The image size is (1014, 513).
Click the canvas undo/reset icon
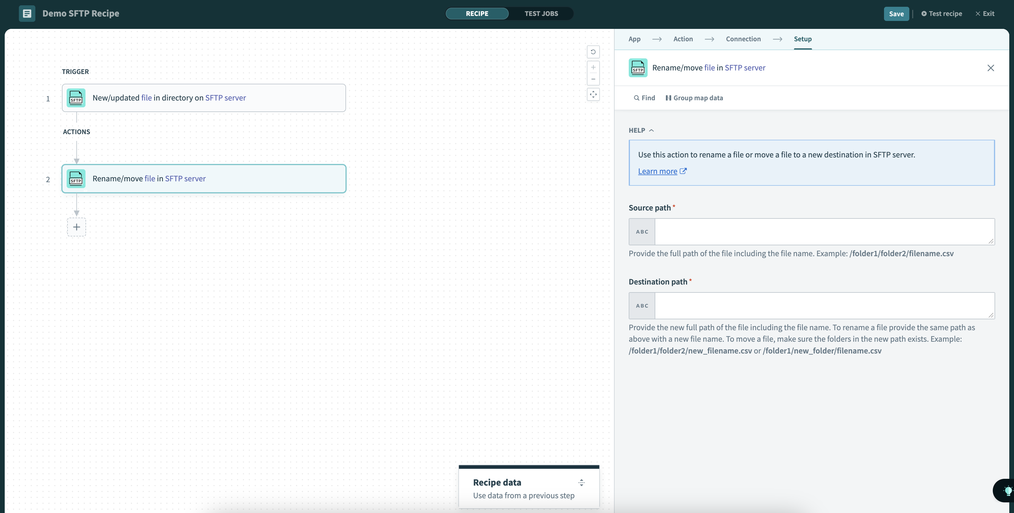(x=593, y=52)
